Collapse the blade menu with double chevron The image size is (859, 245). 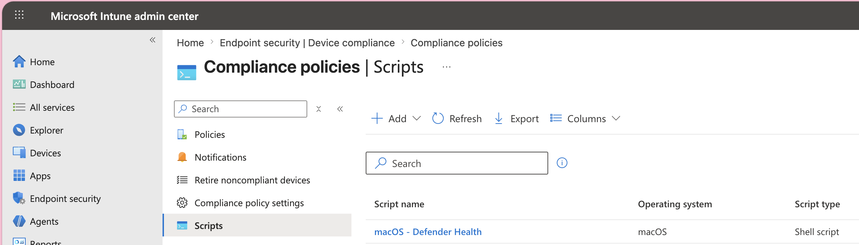click(340, 109)
